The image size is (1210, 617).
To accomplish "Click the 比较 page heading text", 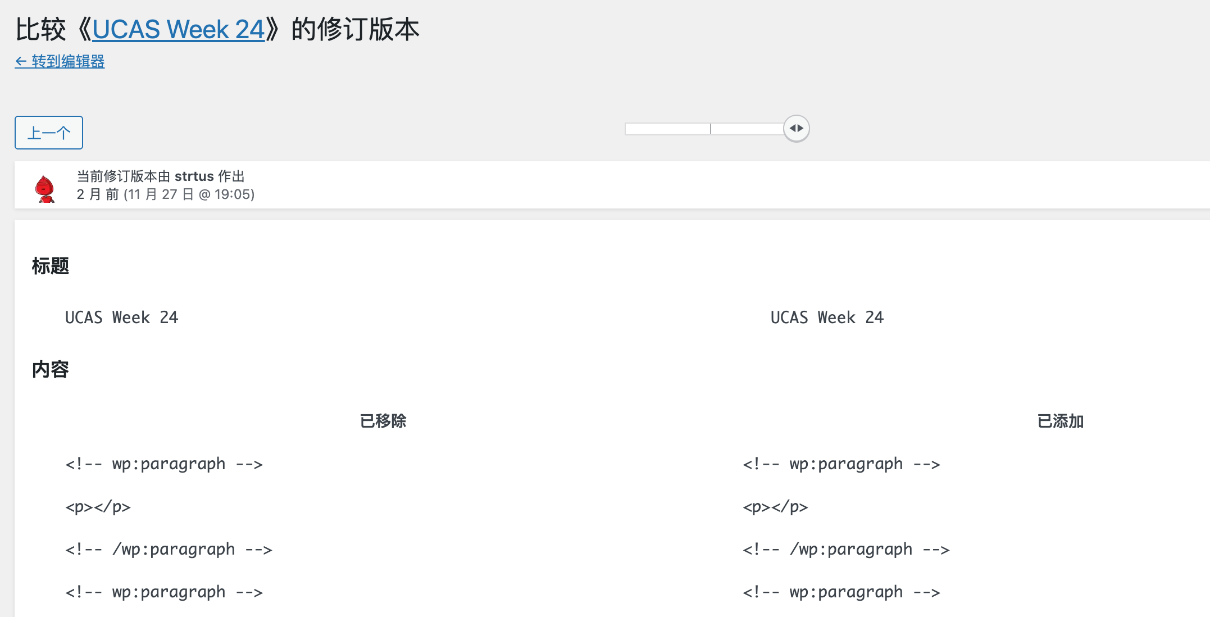I will pos(40,29).
